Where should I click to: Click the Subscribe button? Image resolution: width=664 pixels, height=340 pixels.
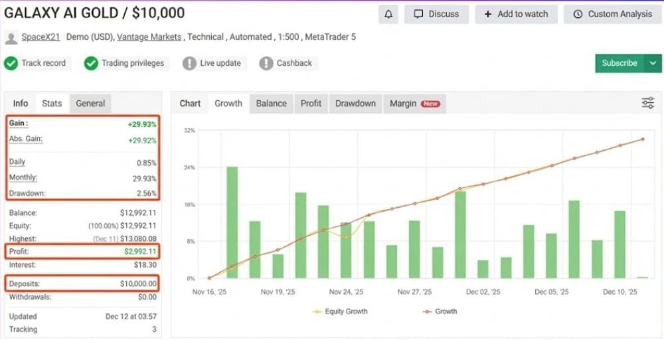(x=620, y=63)
